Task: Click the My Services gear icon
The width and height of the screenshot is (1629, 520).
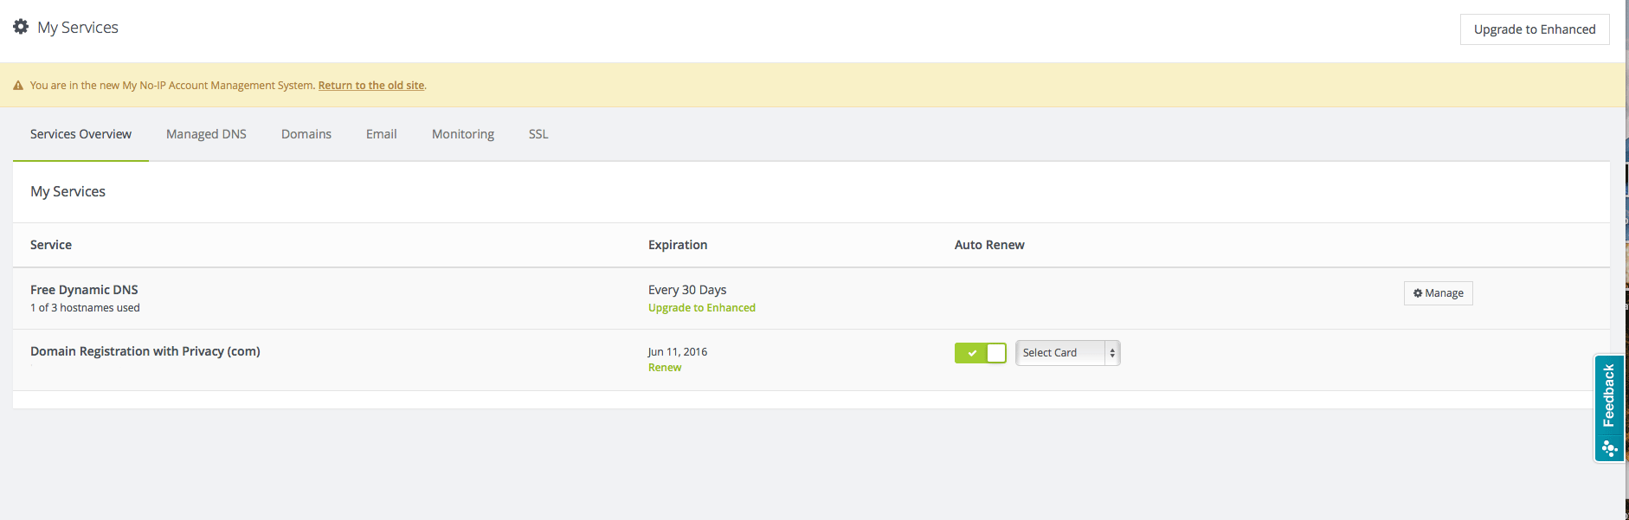Action: coord(21,27)
